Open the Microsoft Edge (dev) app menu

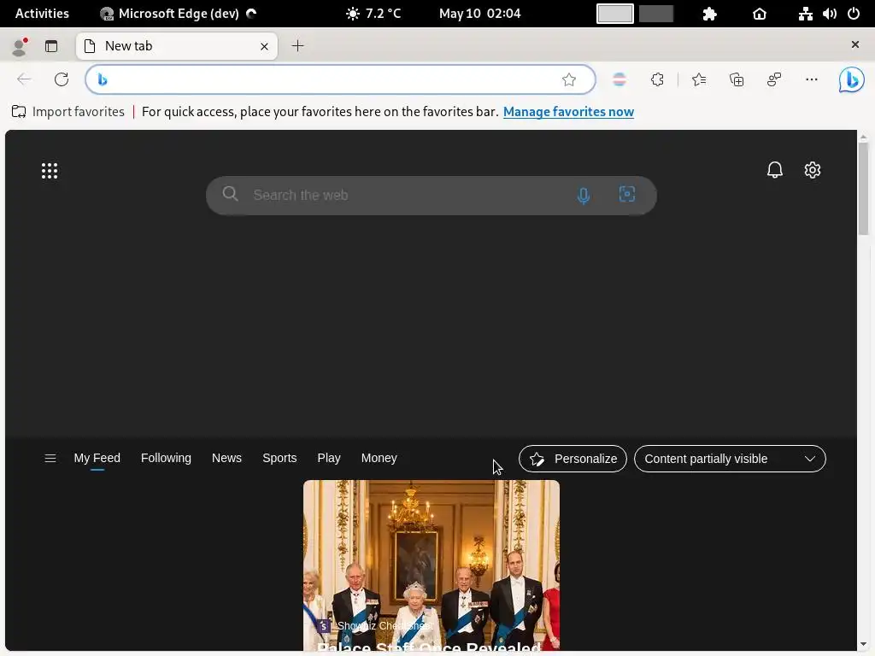(x=178, y=14)
